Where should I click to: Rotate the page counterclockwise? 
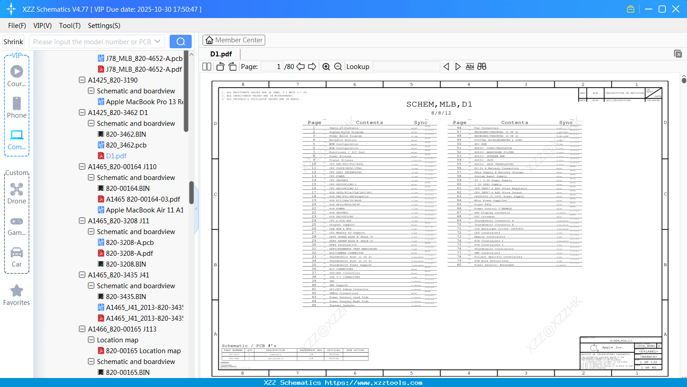tap(221, 67)
